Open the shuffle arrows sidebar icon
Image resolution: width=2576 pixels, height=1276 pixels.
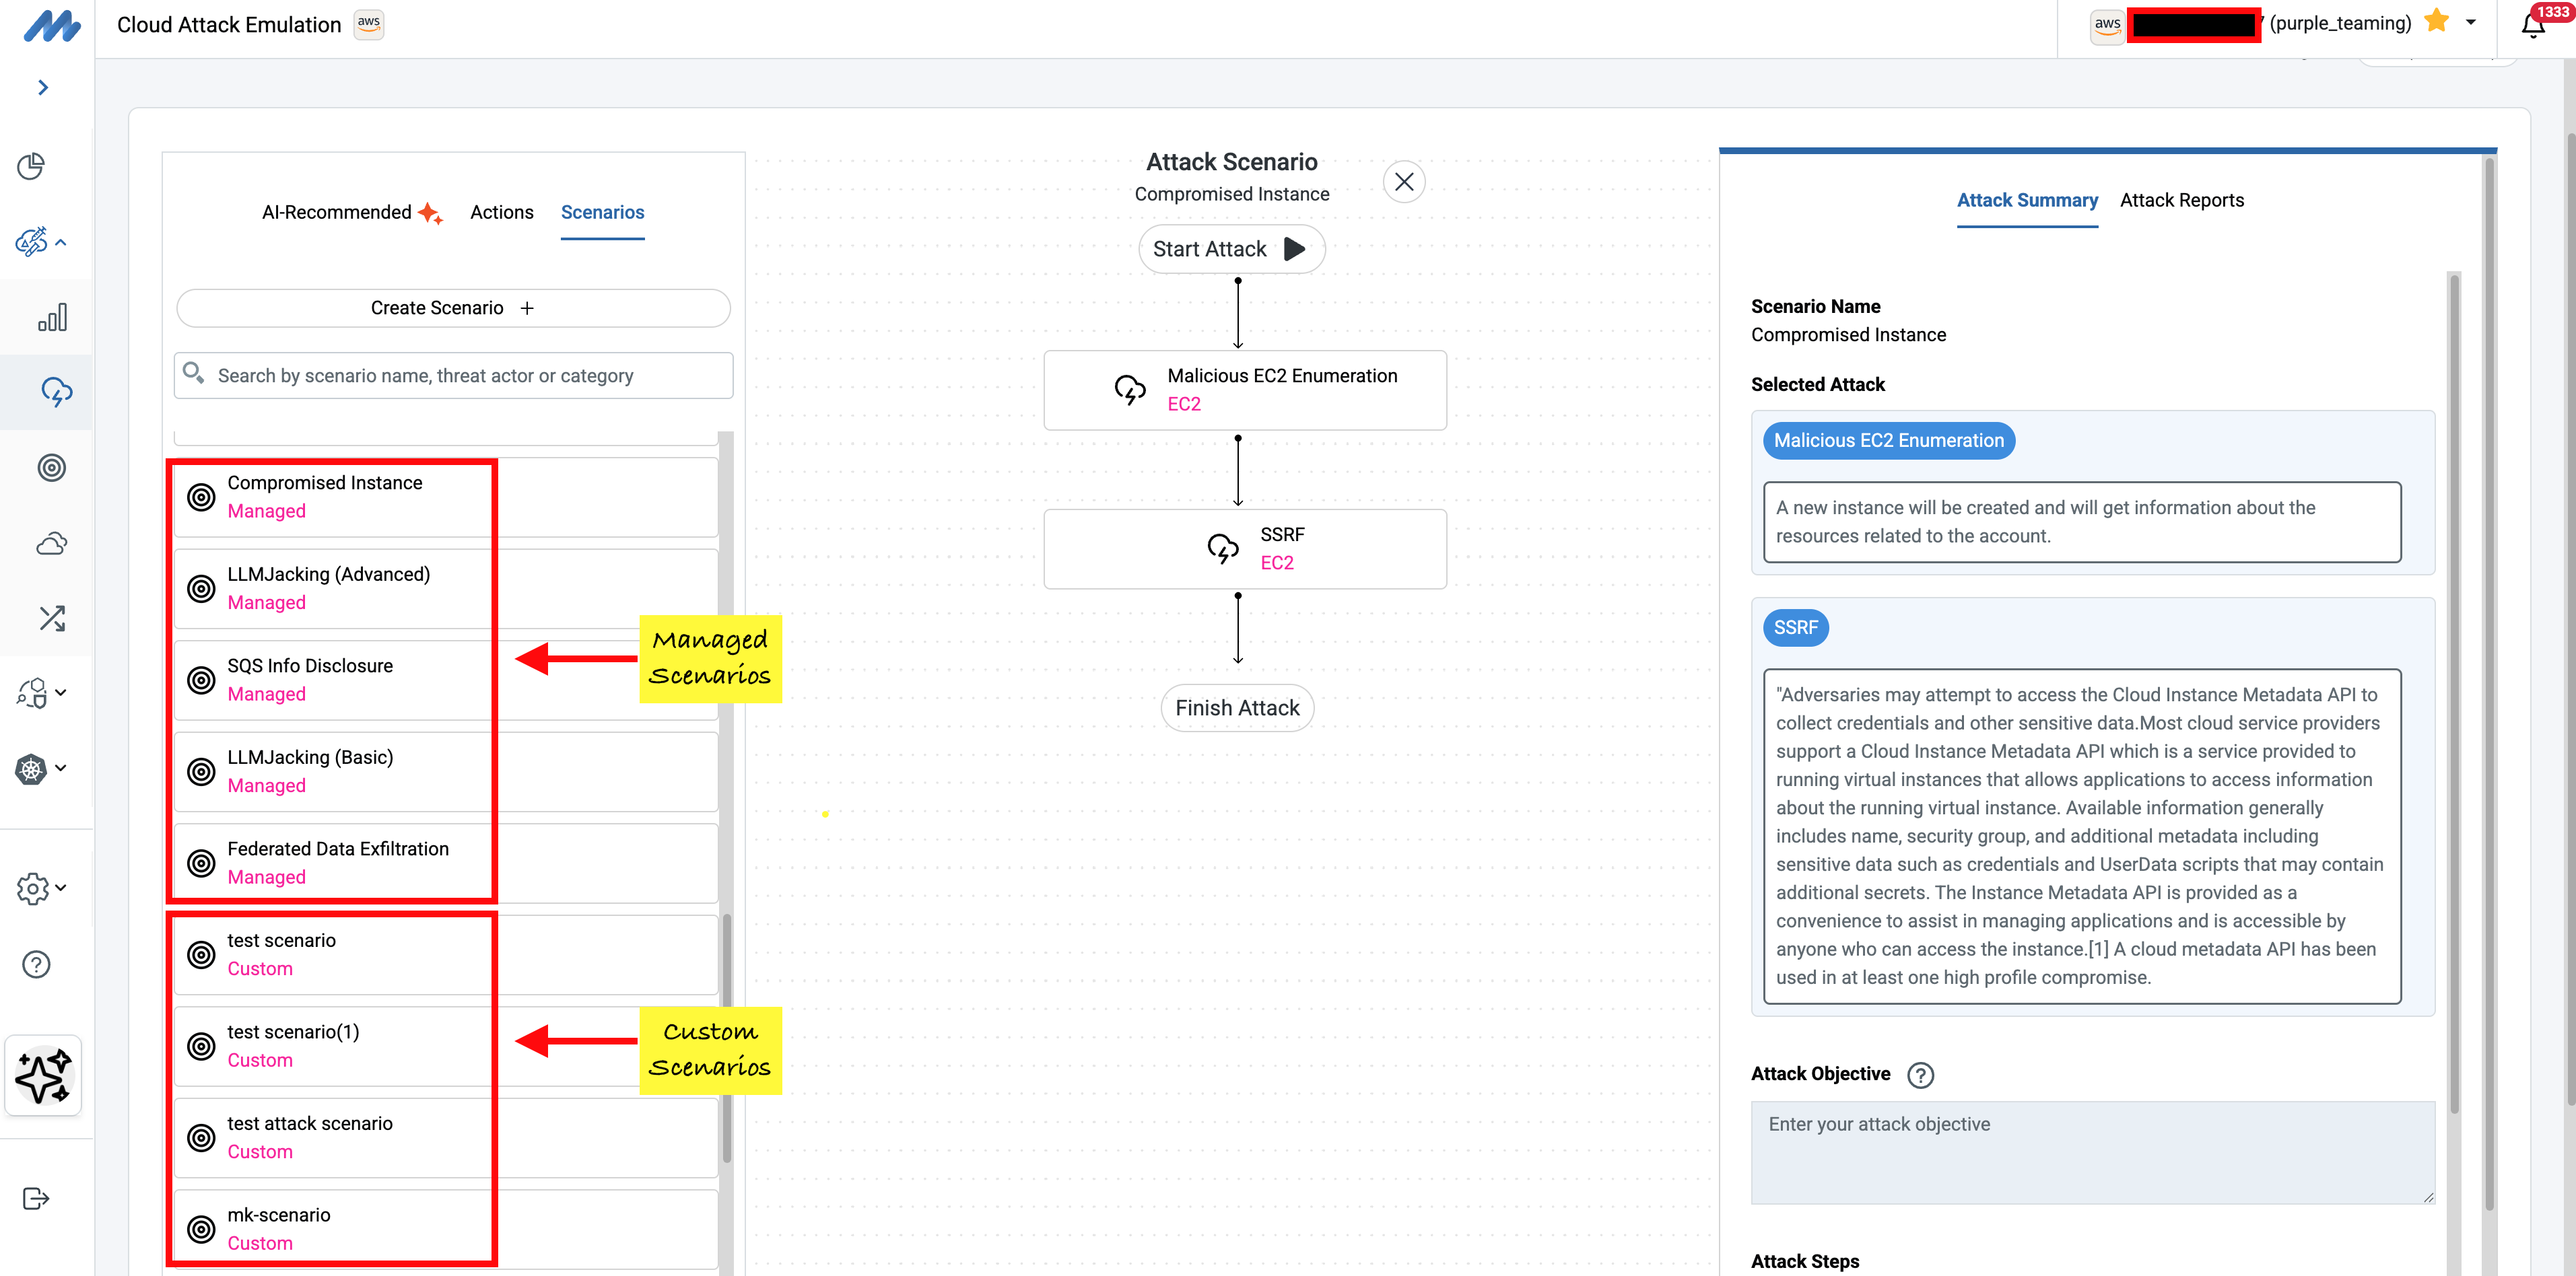52,618
